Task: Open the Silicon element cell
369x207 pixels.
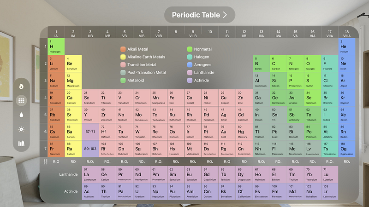Action: pyautogui.click(x=279, y=80)
